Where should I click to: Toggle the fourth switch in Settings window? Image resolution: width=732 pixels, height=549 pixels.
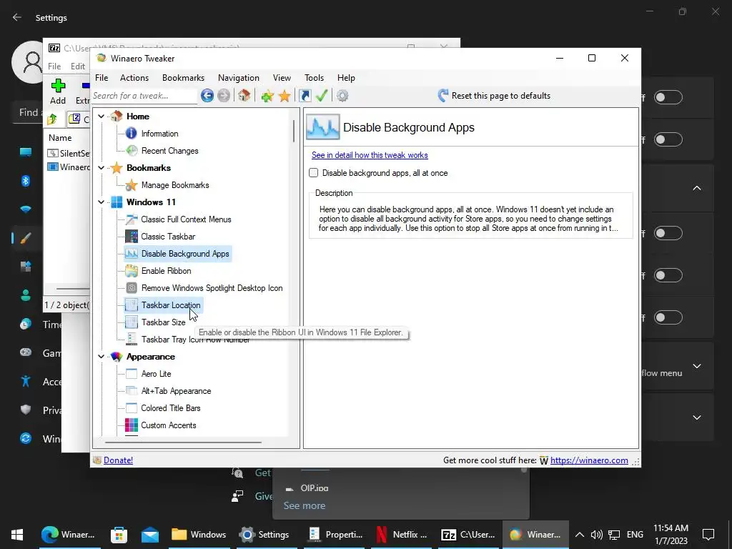(x=668, y=275)
